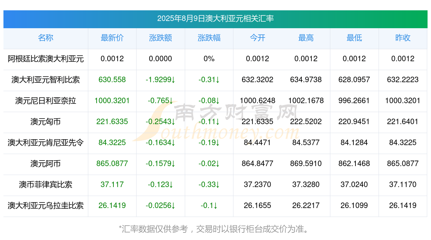
Task: Click change amount -0.765↓
Action: [x=160, y=101]
